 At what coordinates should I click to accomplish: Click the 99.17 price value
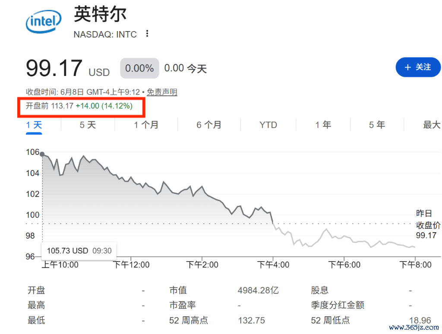(54, 68)
